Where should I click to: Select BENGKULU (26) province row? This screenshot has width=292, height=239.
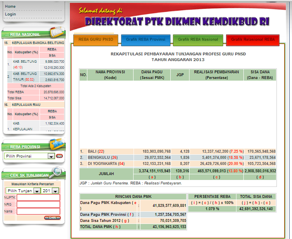pyautogui.click(x=178, y=158)
